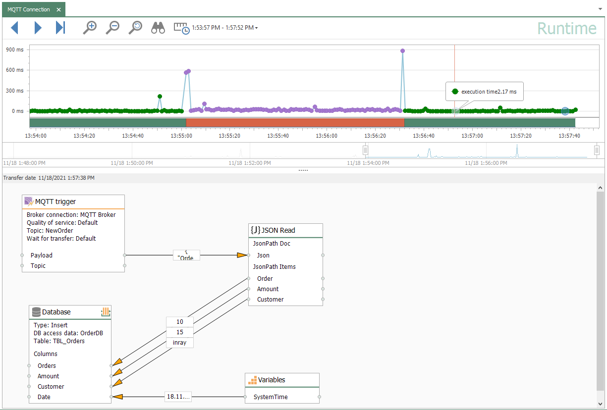The image size is (607, 410).
Task: Open search with the binoculars icon
Action: pyautogui.click(x=158, y=28)
